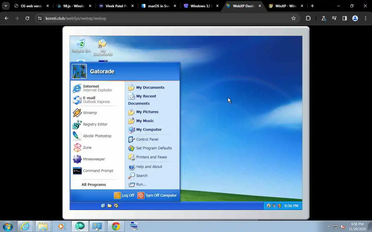The image size is (372, 232).
Task: Open My Computer
Action: click(145, 129)
